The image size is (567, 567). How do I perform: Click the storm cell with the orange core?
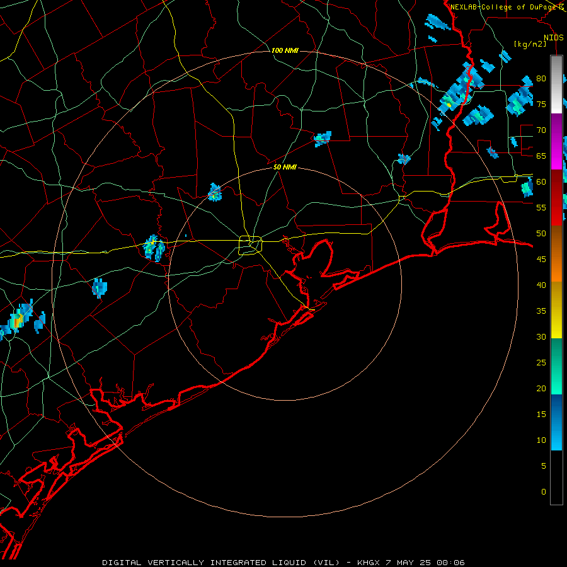(x=16, y=320)
